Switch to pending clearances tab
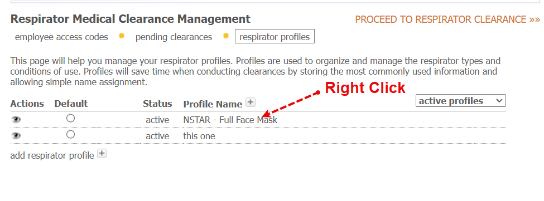Viewport: 544px width, 201px height. coord(174,37)
